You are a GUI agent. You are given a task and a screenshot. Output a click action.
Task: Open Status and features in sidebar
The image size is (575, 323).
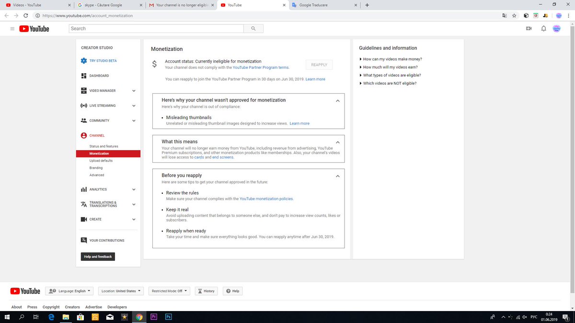(x=103, y=146)
